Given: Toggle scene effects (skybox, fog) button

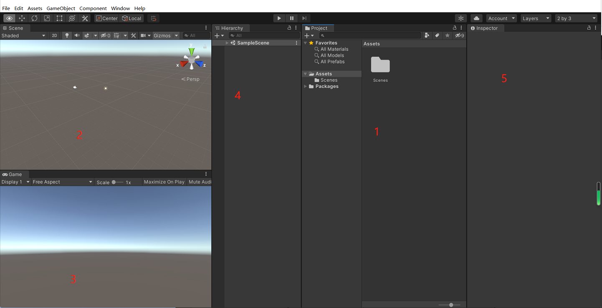Looking at the screenshot, I should click(87, 35).
